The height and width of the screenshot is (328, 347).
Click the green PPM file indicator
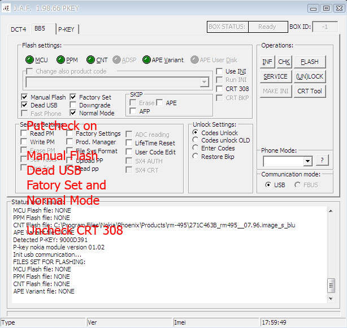[60, 60]
